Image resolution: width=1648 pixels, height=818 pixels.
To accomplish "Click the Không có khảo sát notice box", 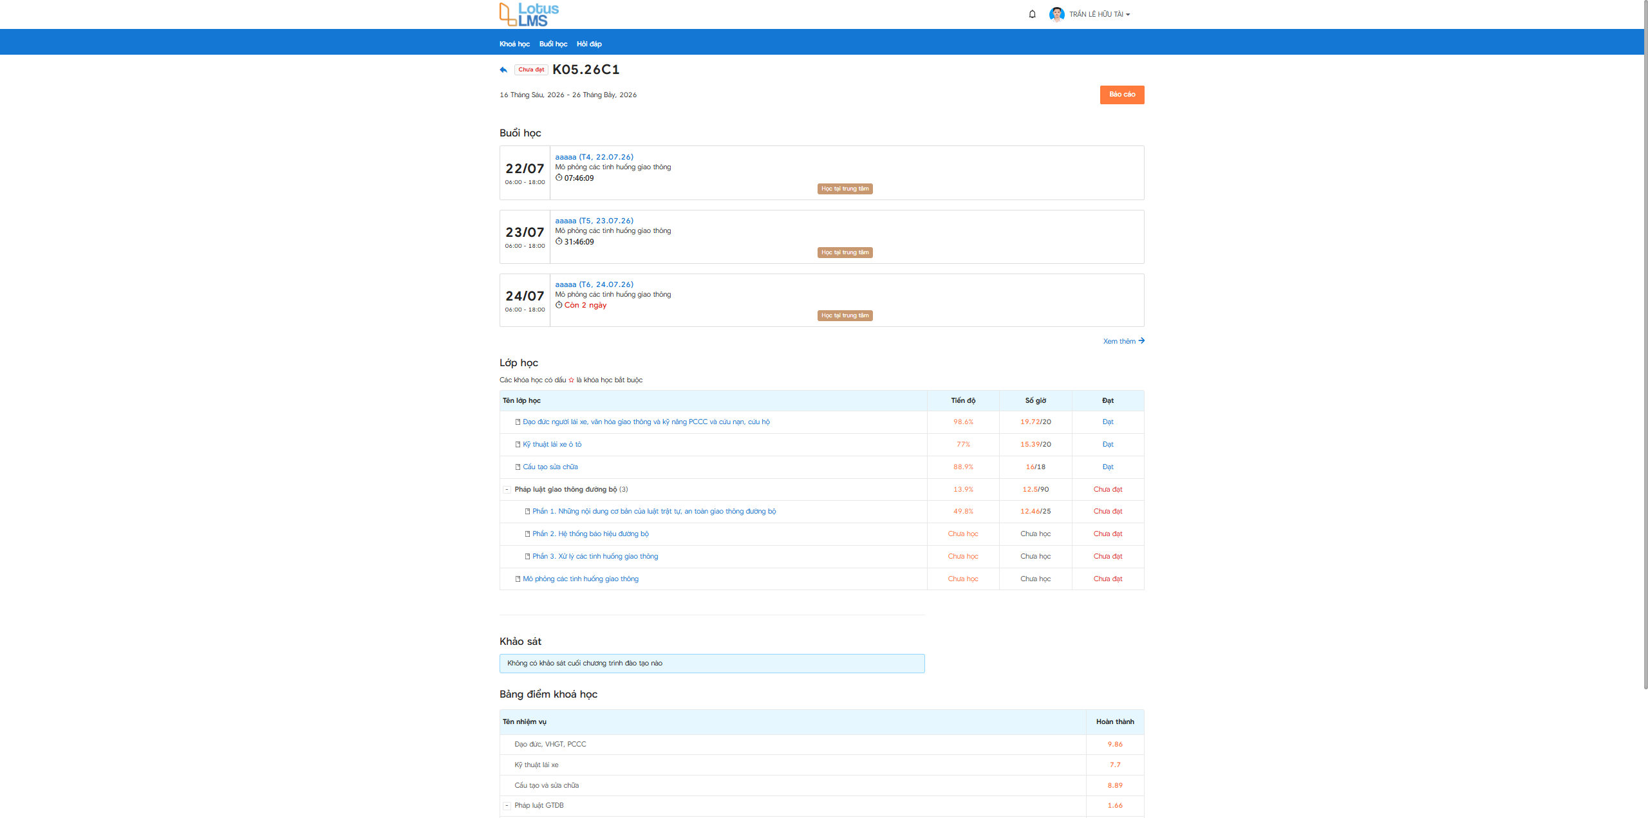I will pyautogui.click(x=712, y=664).
